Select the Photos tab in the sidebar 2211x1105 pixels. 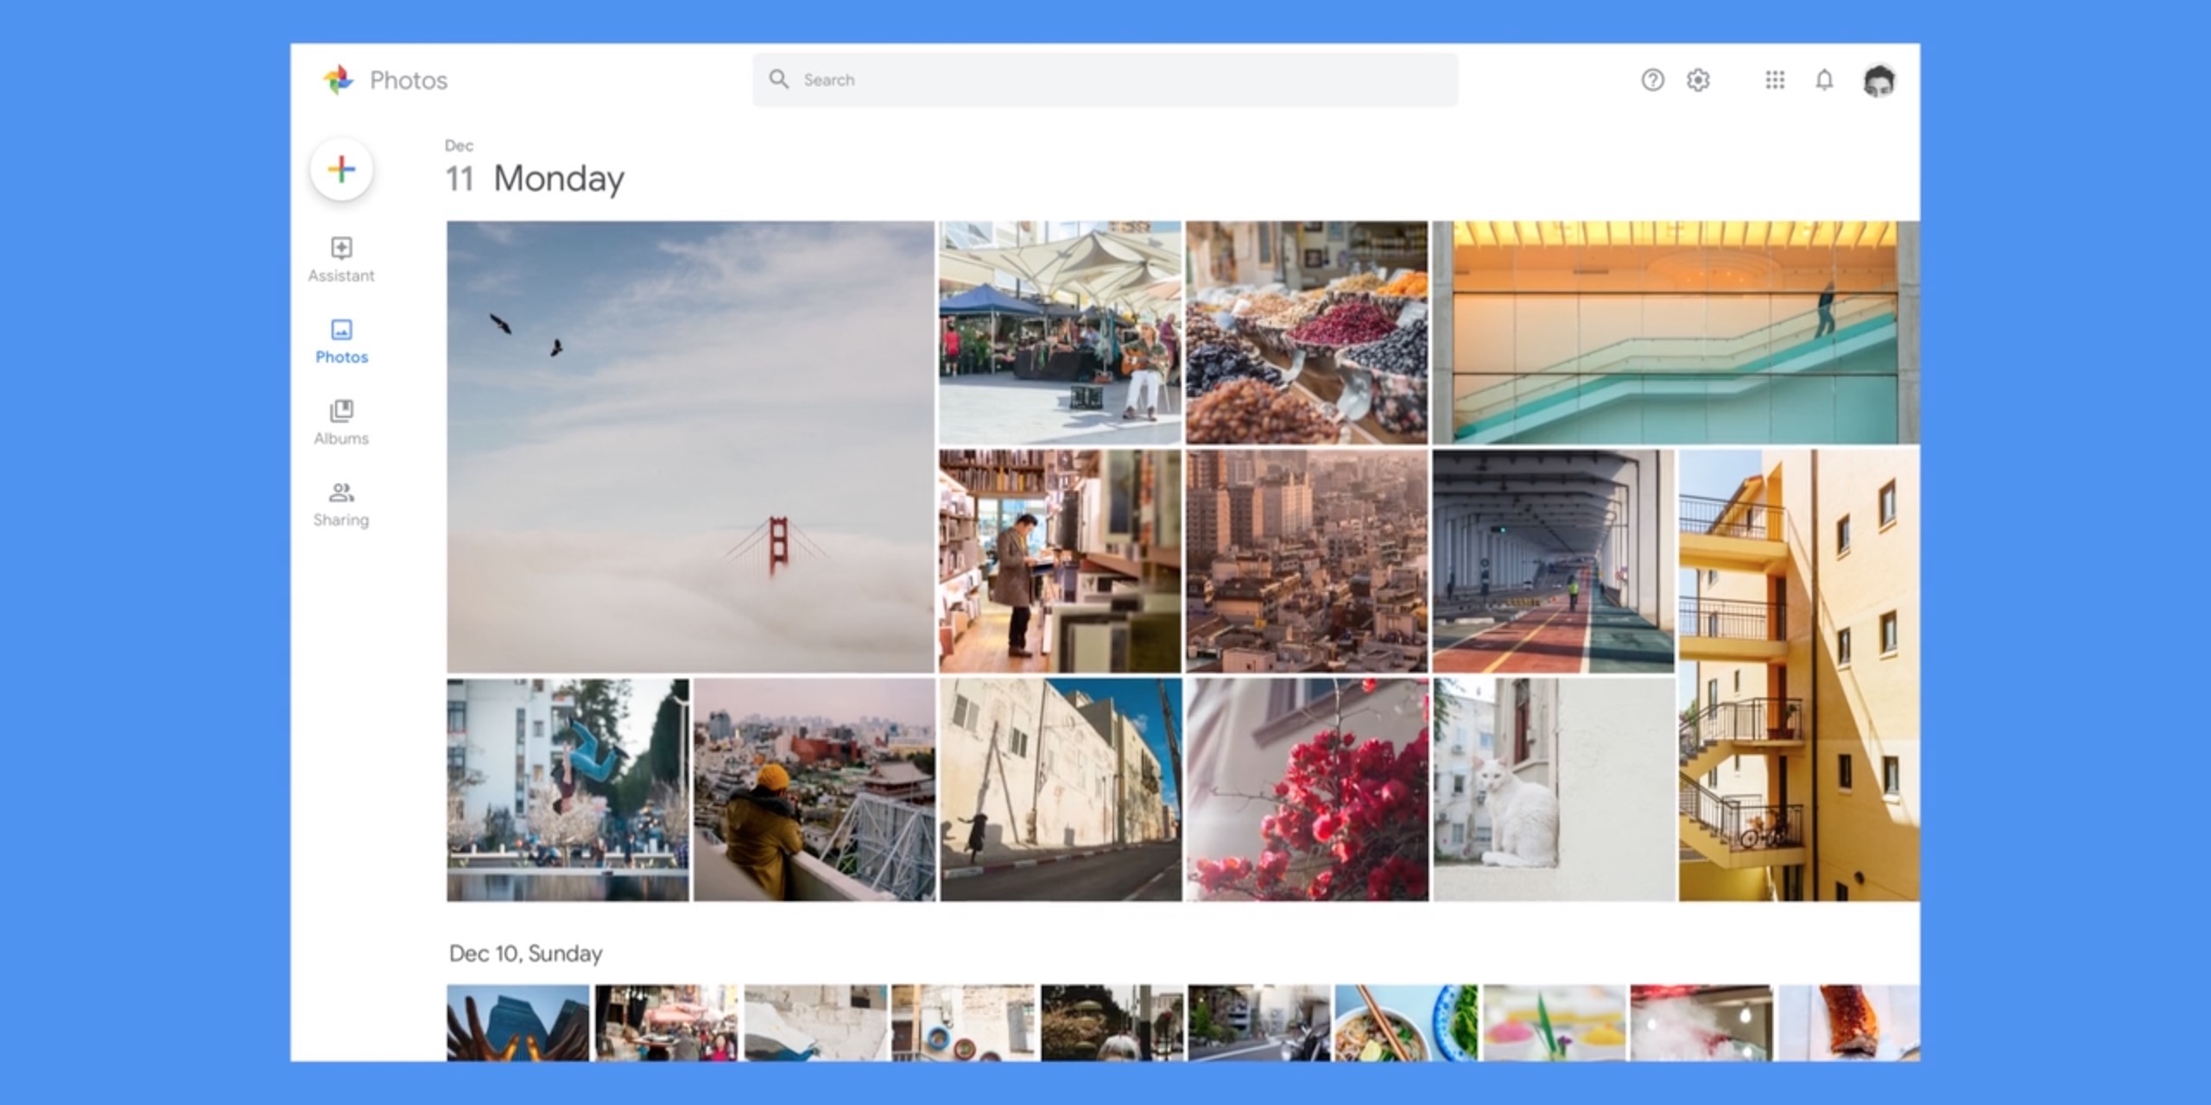342,342
